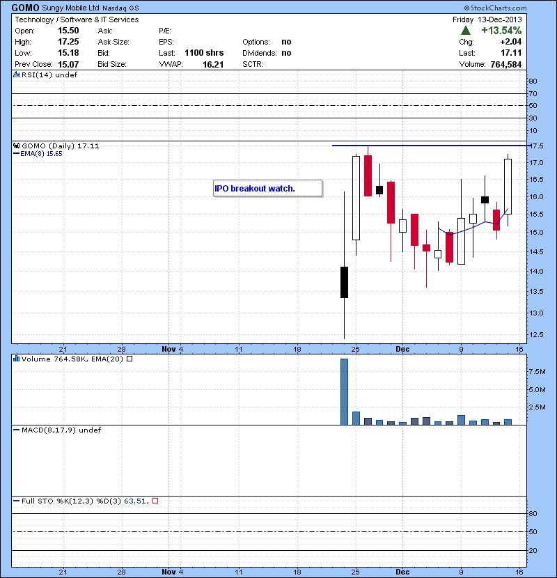Click the date Friday 13-Dec-2013
Viewport: 557px width, 578px height.
[487, 19]
